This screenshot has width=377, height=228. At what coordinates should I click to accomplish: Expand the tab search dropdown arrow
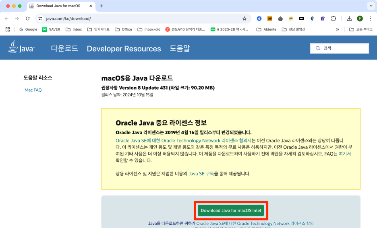(x=371, y=6)
